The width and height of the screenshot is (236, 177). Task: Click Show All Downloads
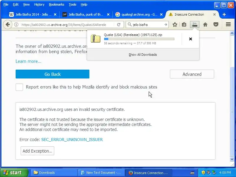click(x=143, y=55)
